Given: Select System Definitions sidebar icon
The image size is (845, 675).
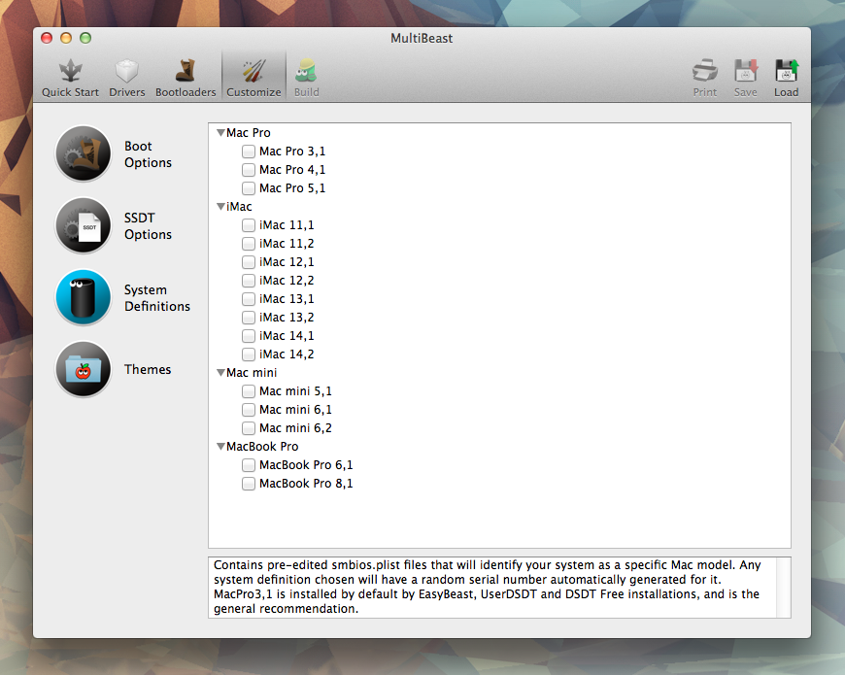Looking at the screenshot, I should [83, 297].
